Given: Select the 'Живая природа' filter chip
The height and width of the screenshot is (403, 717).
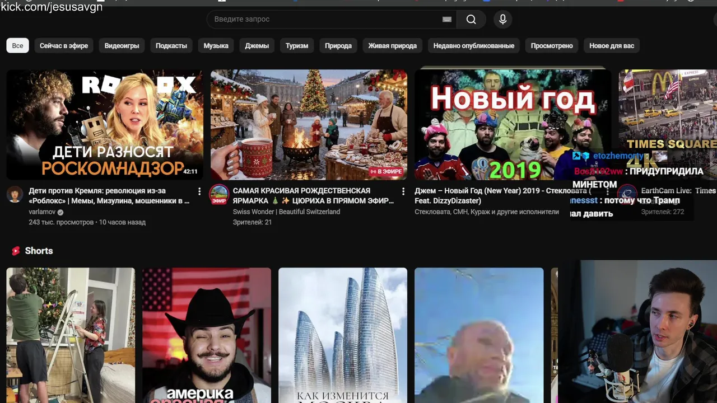Looking at the screenshot, I should [x=392, y=46].
